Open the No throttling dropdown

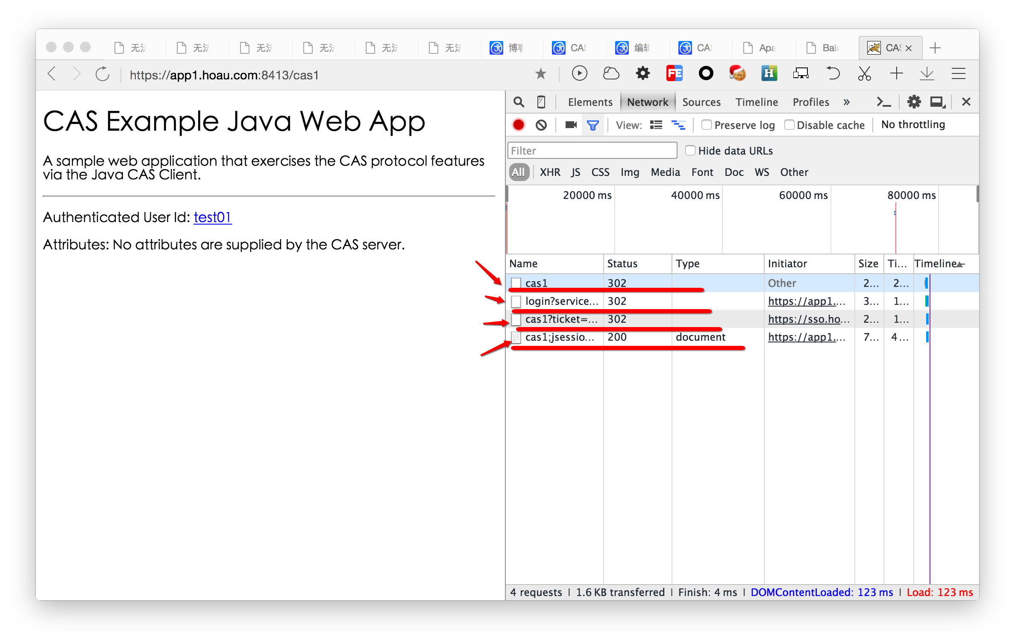[x=913, y=125]
